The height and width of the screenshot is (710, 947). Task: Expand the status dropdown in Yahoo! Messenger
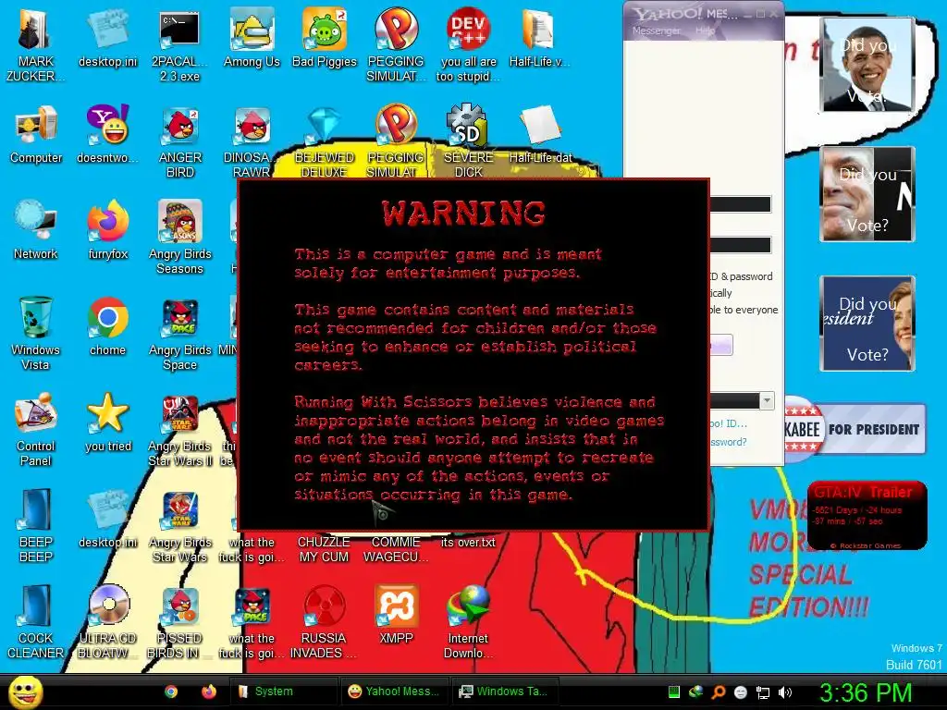[x=767, y=400]
